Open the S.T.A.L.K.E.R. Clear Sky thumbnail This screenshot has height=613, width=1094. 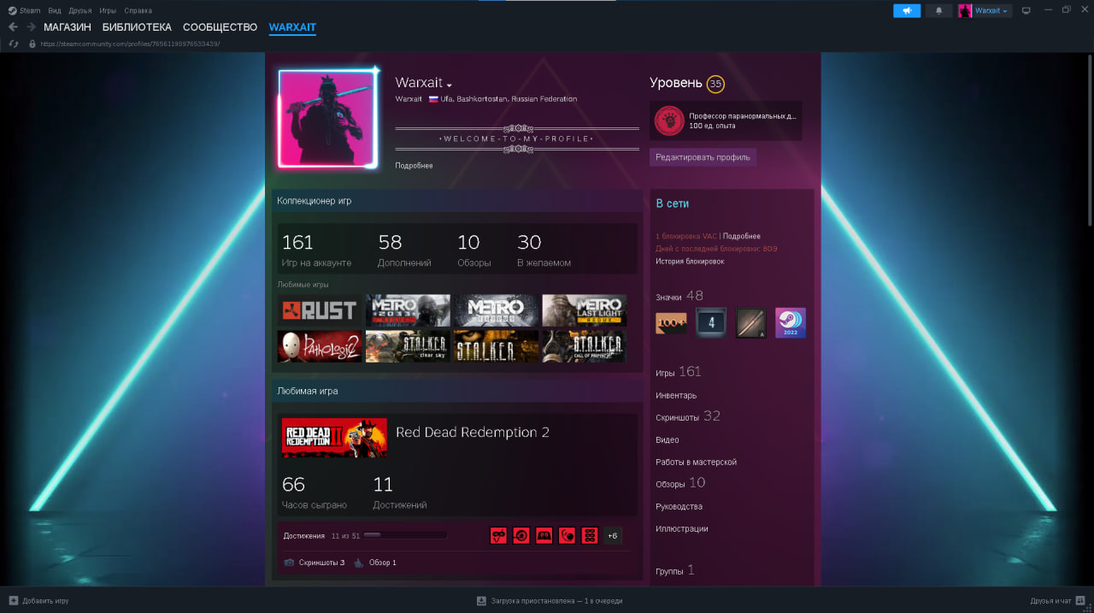click(x=408, y=346)
